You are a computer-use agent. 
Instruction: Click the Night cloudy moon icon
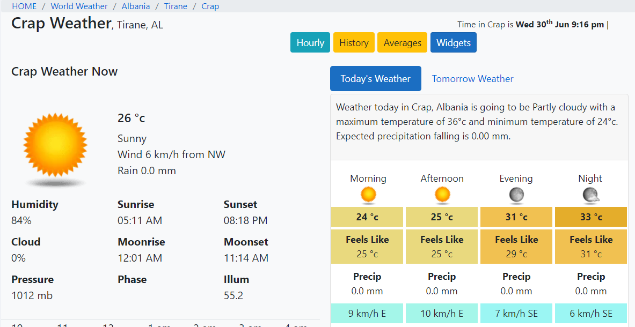click(591, 195)
